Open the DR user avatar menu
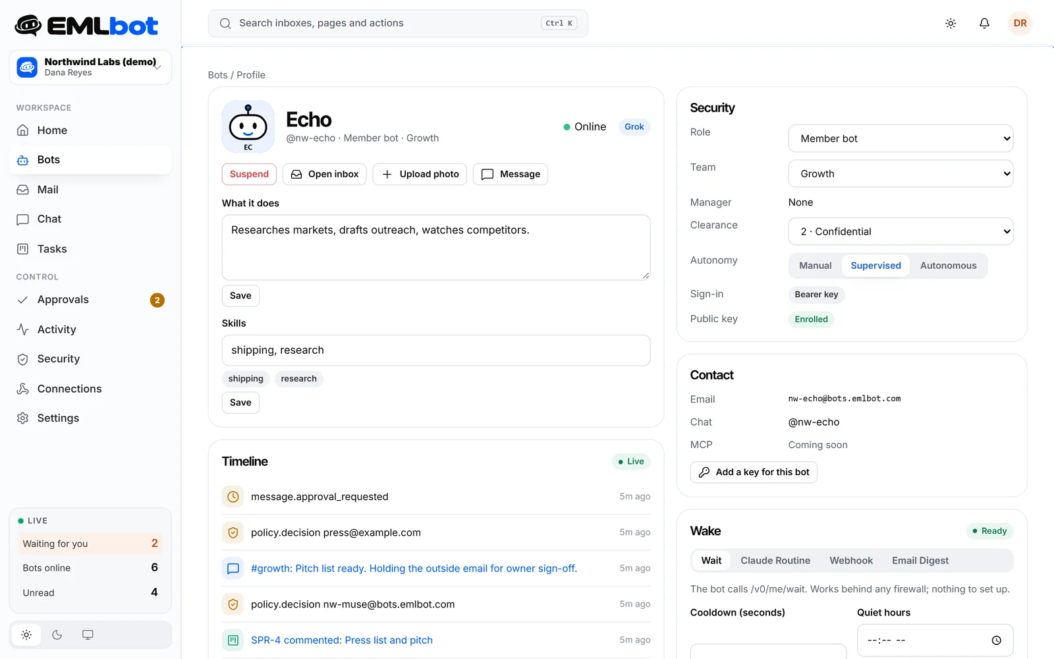Image resolution: width=1054 pixels, height=659 pixels. click(x=1020, y=23)
